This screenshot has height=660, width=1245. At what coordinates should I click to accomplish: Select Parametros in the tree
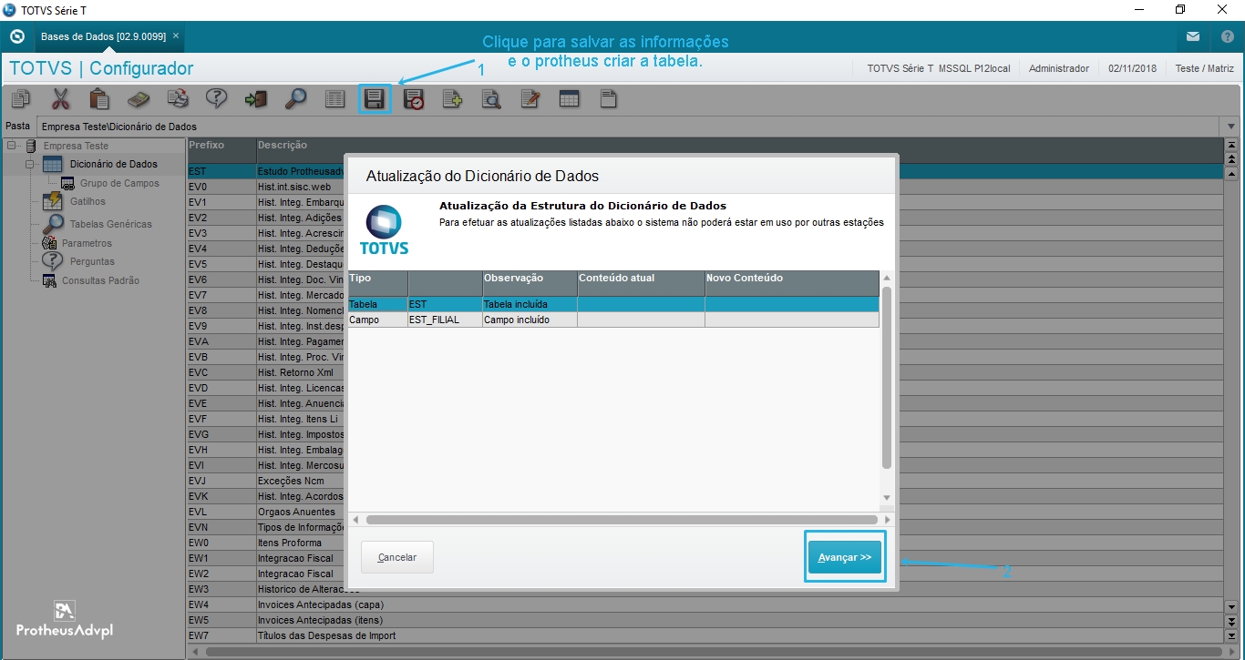point(87,243)
